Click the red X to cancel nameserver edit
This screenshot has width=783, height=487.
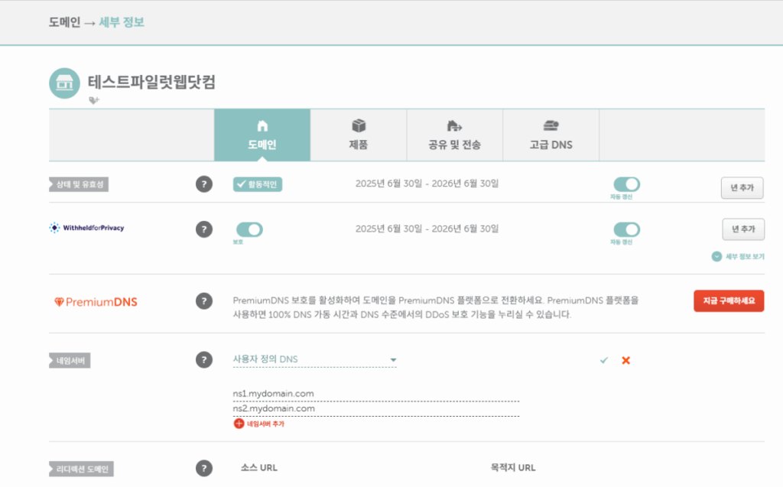click(625, 359)
